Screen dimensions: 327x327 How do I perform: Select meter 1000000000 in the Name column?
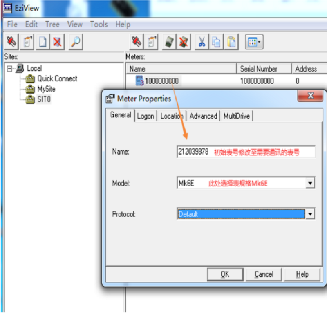[x=161, y=81]
